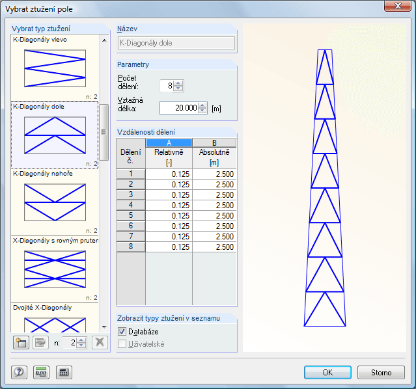The height and width of the screenshot is (389, 416).
Task: Select row 6 header in division table
Action: (131, 226)
